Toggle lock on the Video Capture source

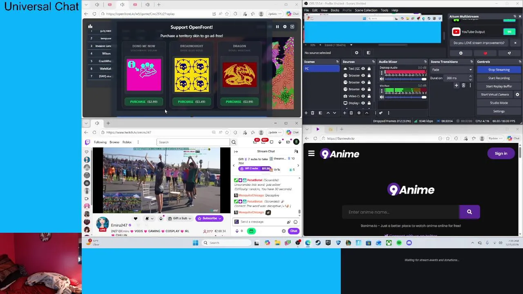(369, 96)
